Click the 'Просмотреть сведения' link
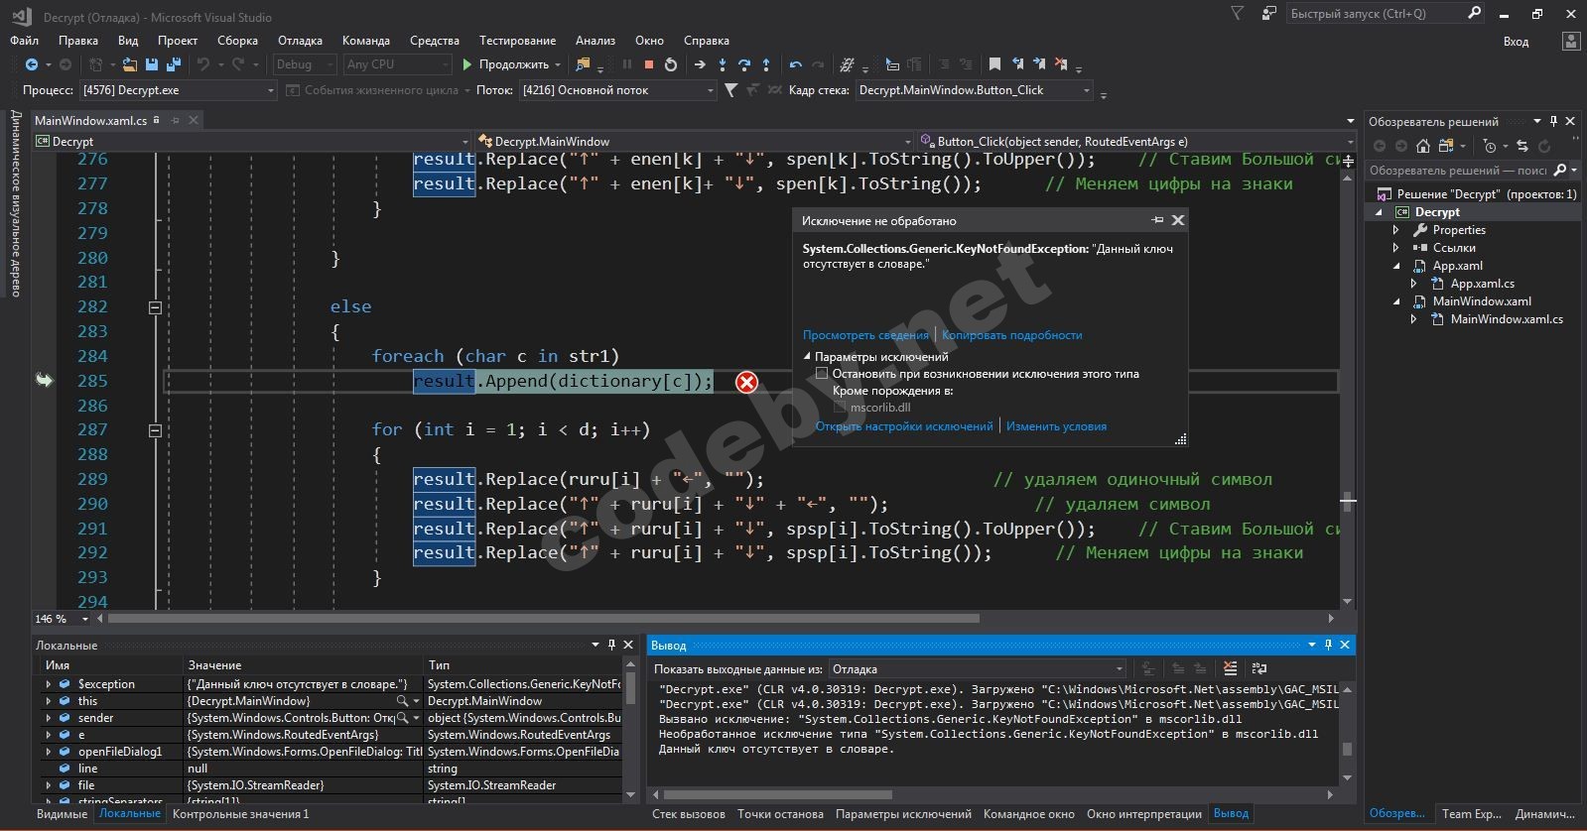 [865, 335]
